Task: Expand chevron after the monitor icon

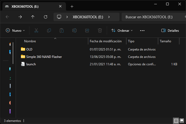Action: pyautogui.click(x=67, y=17)
